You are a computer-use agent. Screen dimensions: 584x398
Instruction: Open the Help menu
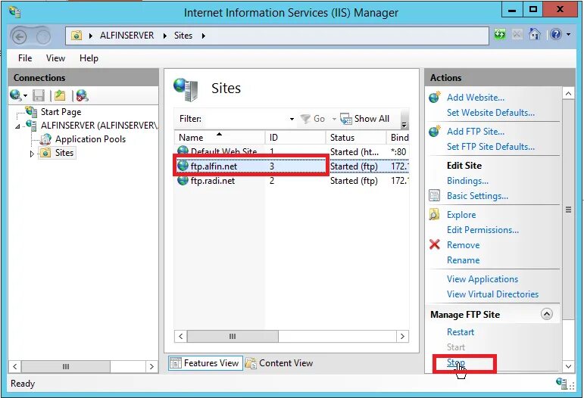click(89, 58)
